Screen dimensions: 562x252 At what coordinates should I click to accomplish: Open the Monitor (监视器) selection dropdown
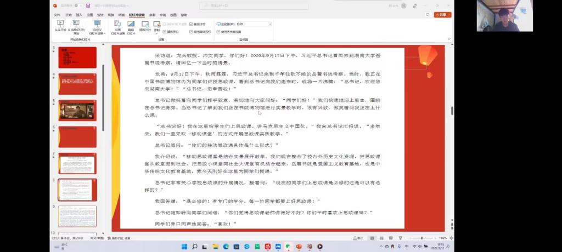254,24
